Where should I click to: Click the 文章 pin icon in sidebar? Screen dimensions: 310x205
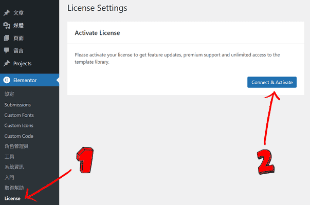[7, 13]
